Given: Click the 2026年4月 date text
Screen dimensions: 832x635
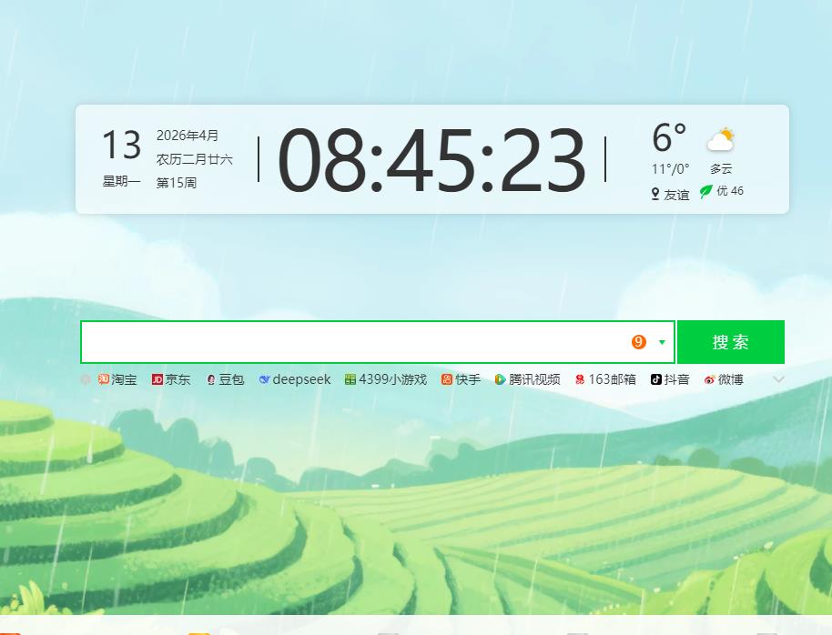Looking at the screenshot, I should [x=188, y=136].
